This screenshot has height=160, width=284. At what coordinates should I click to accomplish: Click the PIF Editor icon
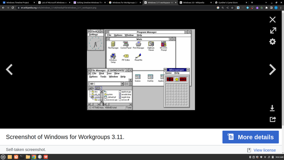click(x=126, y=57)
